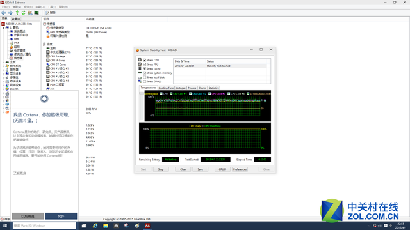Uncheck Stress system memory
410x230 pixels.
145,73
